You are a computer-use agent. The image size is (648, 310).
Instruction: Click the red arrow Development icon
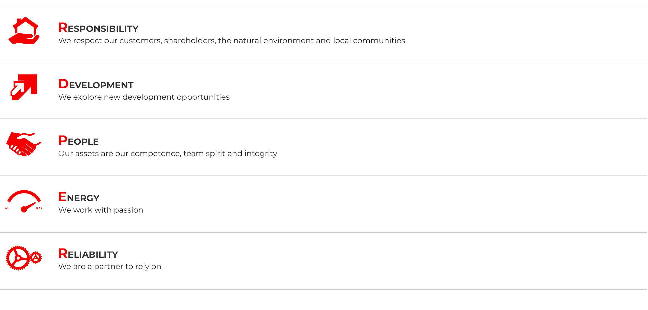[x=24, y=87]
